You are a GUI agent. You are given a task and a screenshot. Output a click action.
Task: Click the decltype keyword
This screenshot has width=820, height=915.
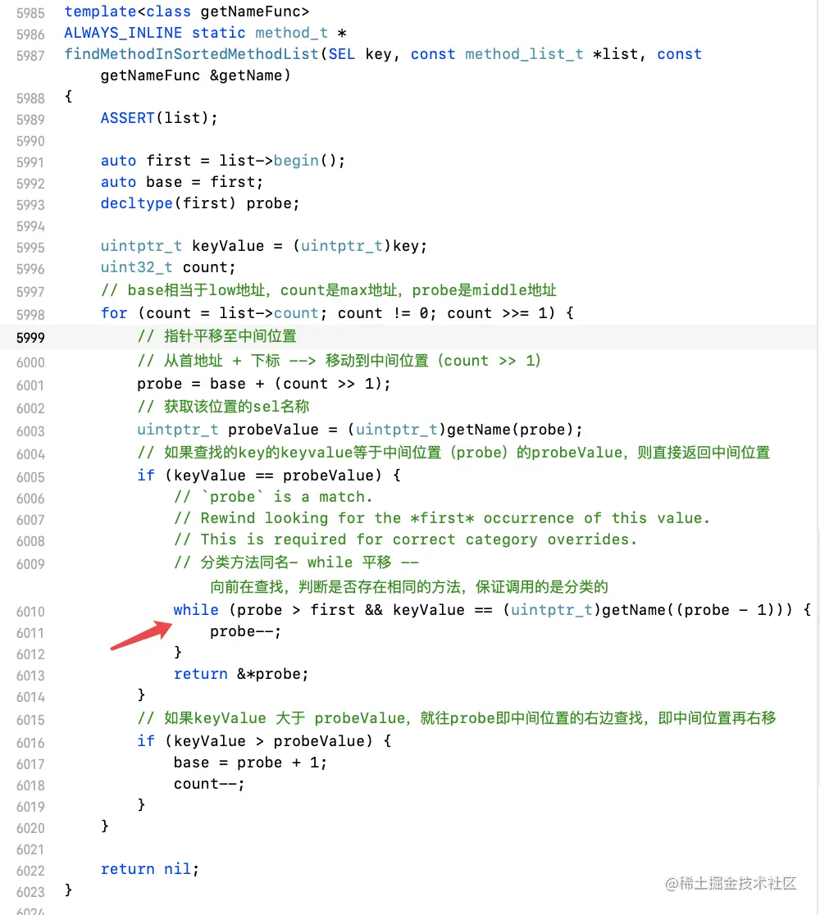coord(137,203)
